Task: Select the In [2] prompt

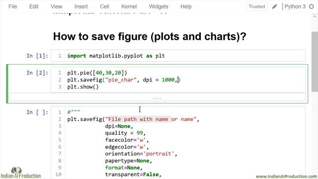Action: (x=37, y=73)
